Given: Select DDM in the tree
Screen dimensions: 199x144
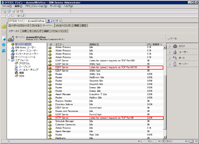Looking at the screenshot, I should point(22,76).
